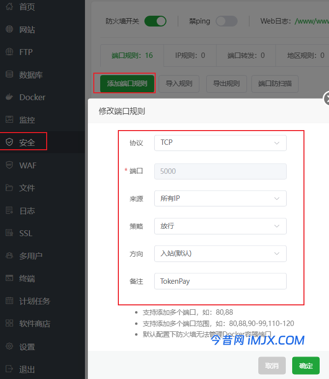Image resolution: width=329 pixels, height=379 pixels.
Task: Click 确定 to confirm port rule
Action: (x=306, y=365)
